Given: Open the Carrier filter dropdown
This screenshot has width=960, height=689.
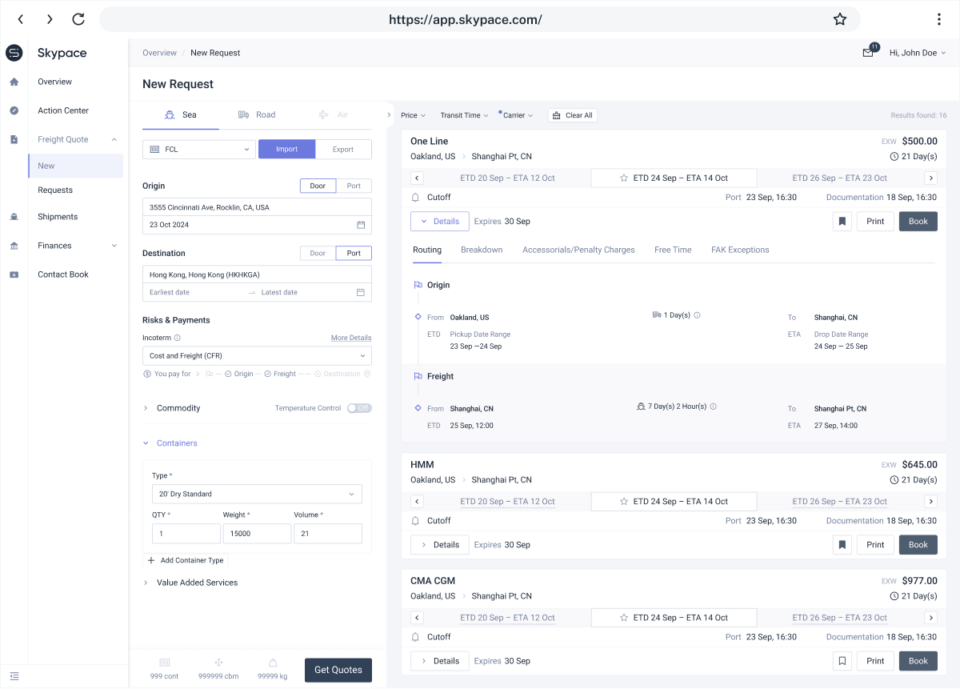Looking at the screenshot, I should click(x=518, y=115).
